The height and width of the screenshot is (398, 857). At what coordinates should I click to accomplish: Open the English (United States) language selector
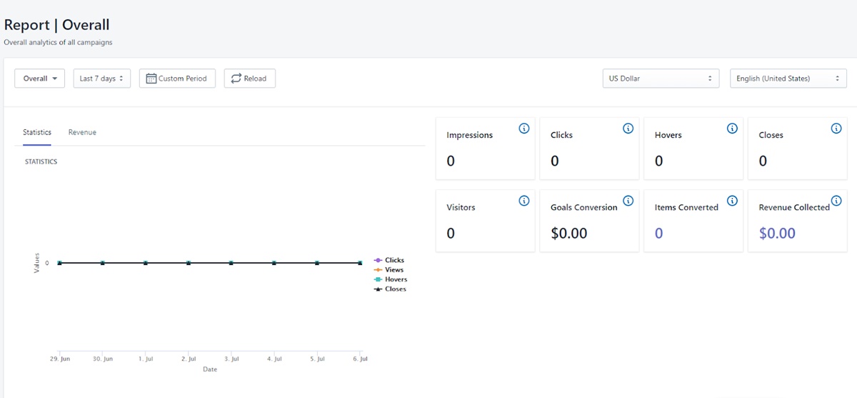click(787, 79)
